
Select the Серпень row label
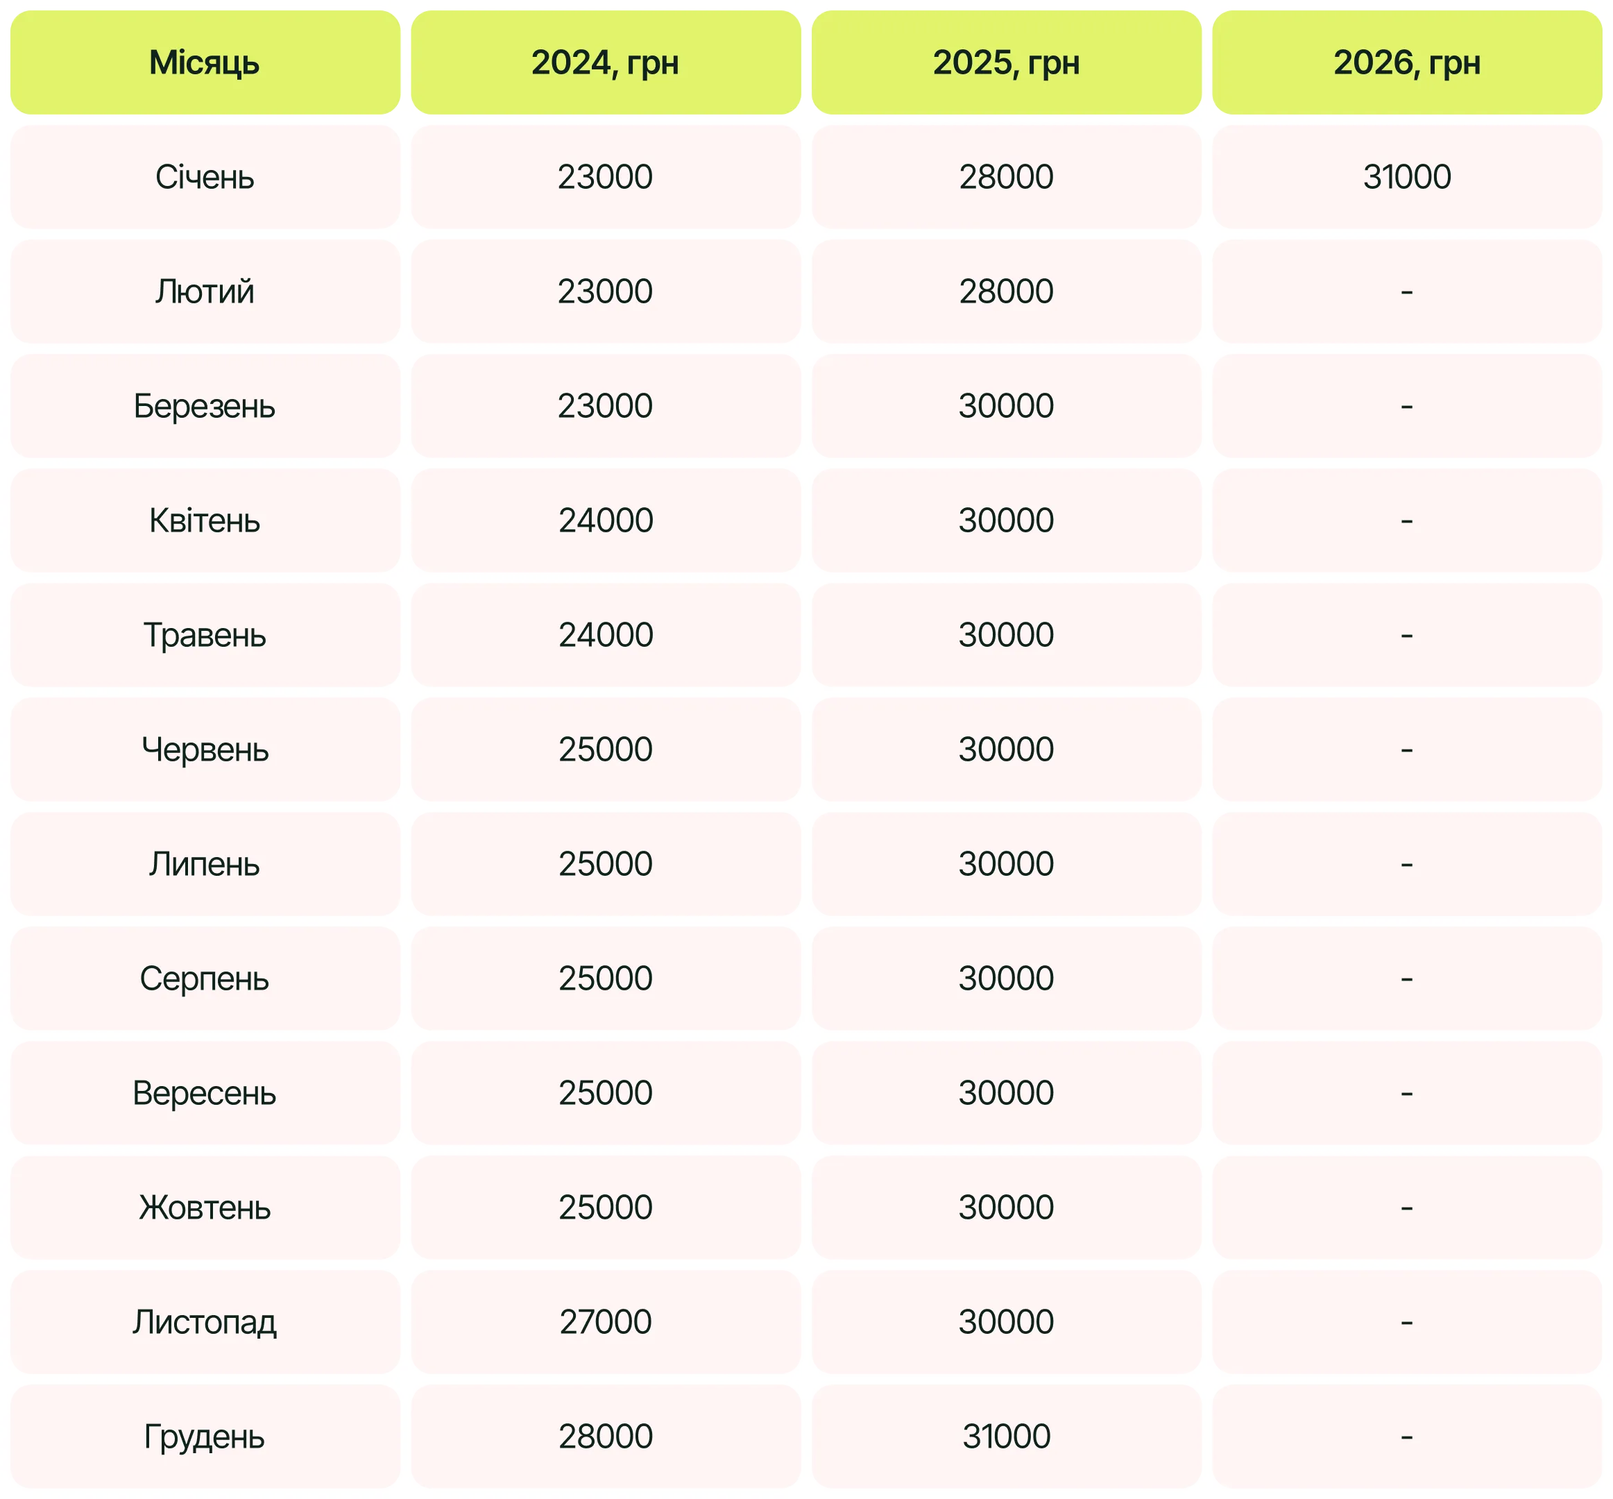pyautogui.click(x=205, y=979)
